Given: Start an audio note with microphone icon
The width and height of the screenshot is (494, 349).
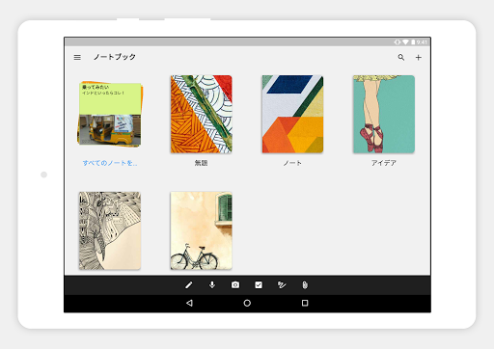Looking at the screenshot, I should (212, 285).
